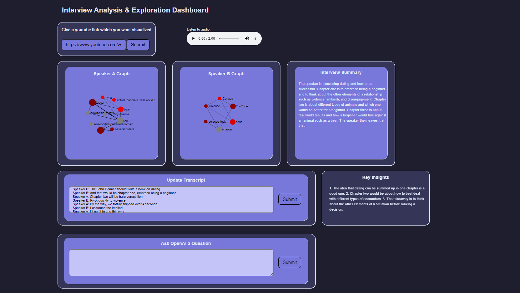The height and width of the screenshot is (293, 520).
Task: Play the interview audio
Action: click(193, 38)
